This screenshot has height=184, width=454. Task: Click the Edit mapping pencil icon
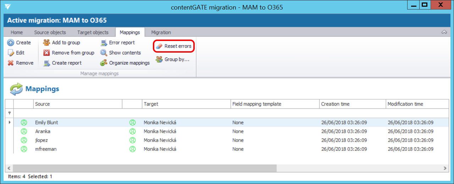(x=11, y=53)
